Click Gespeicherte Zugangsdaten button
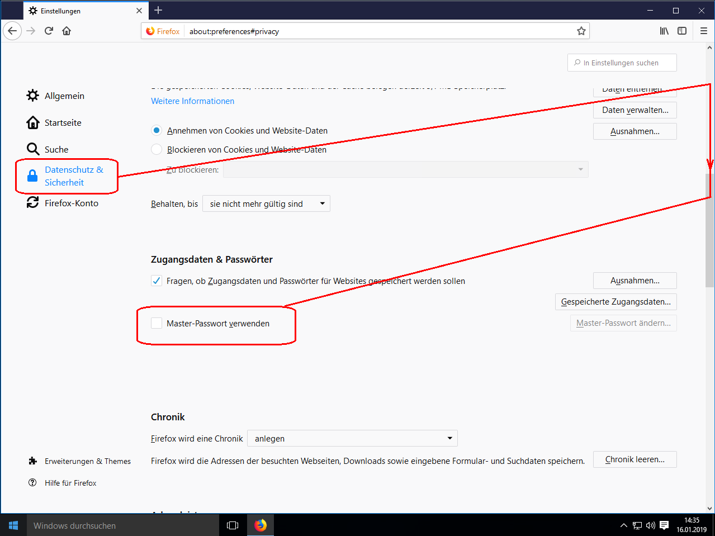 tap(615, 302)
